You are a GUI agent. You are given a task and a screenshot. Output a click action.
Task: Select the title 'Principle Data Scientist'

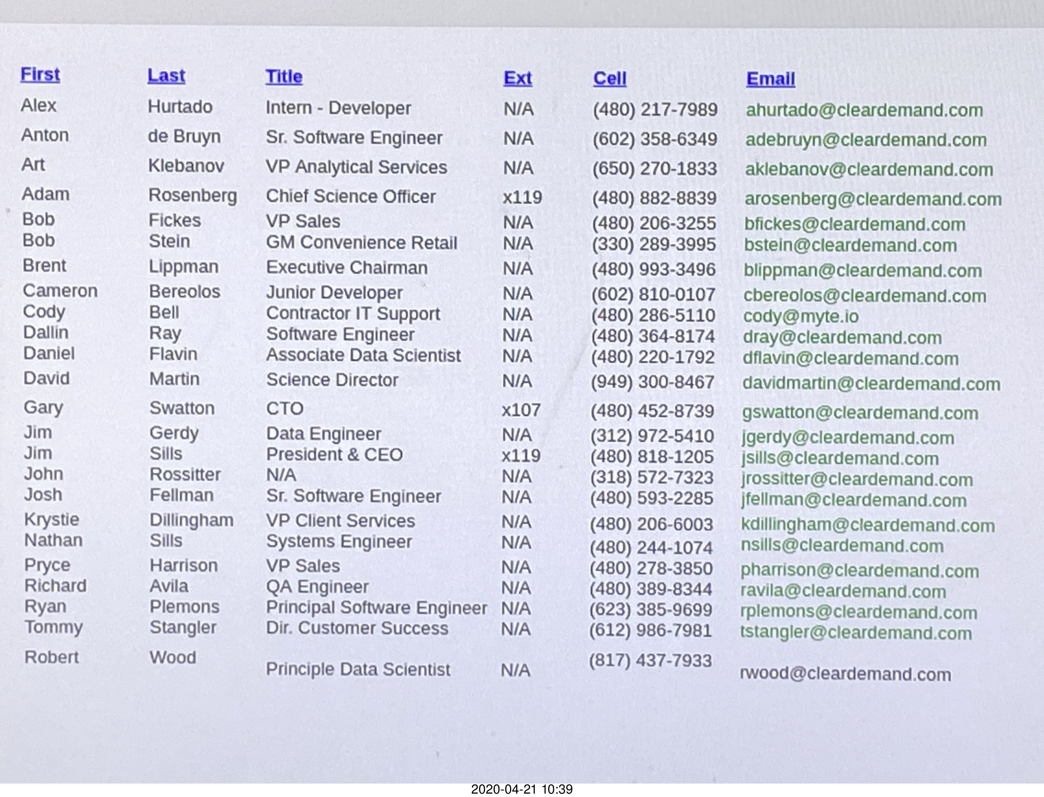(358, 670)
